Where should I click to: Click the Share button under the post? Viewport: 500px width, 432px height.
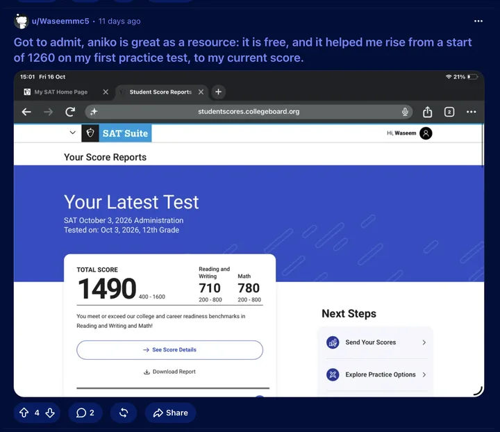pos(171,413)
